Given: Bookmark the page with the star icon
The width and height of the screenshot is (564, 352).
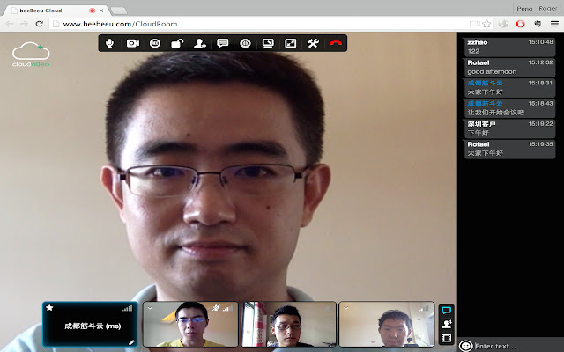Looking at the screenshot, I should coord(486,24).
